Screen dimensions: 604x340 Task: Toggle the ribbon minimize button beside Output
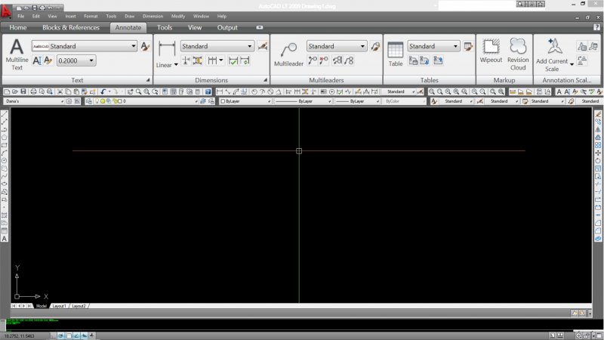click(x=260, y=27)
